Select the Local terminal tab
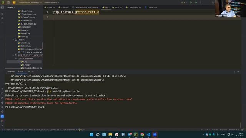The image size is (246, 138). coord(20,72)
